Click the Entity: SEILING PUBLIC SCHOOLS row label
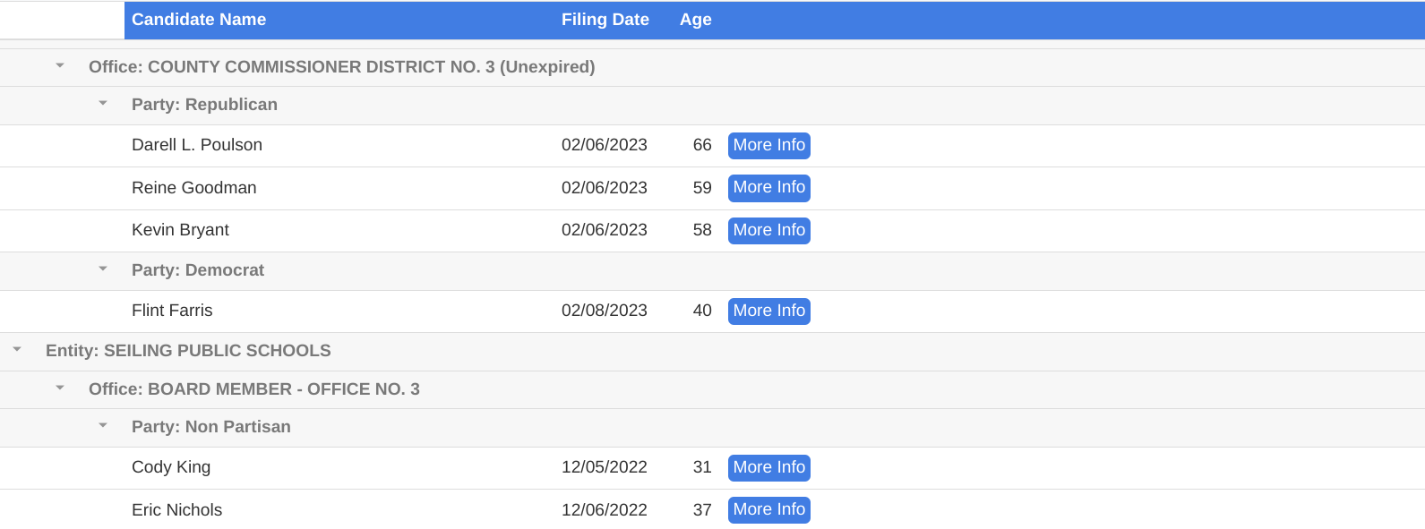Viewport: 1425px width, 529px height. [188, 351]
